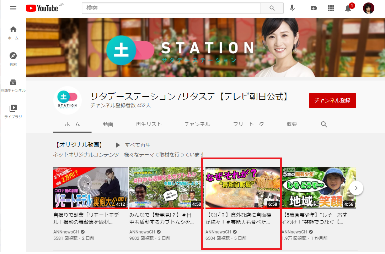
Task: Click ANNnewsCH under the 園芸少年 video
Action: click(294, 232)
